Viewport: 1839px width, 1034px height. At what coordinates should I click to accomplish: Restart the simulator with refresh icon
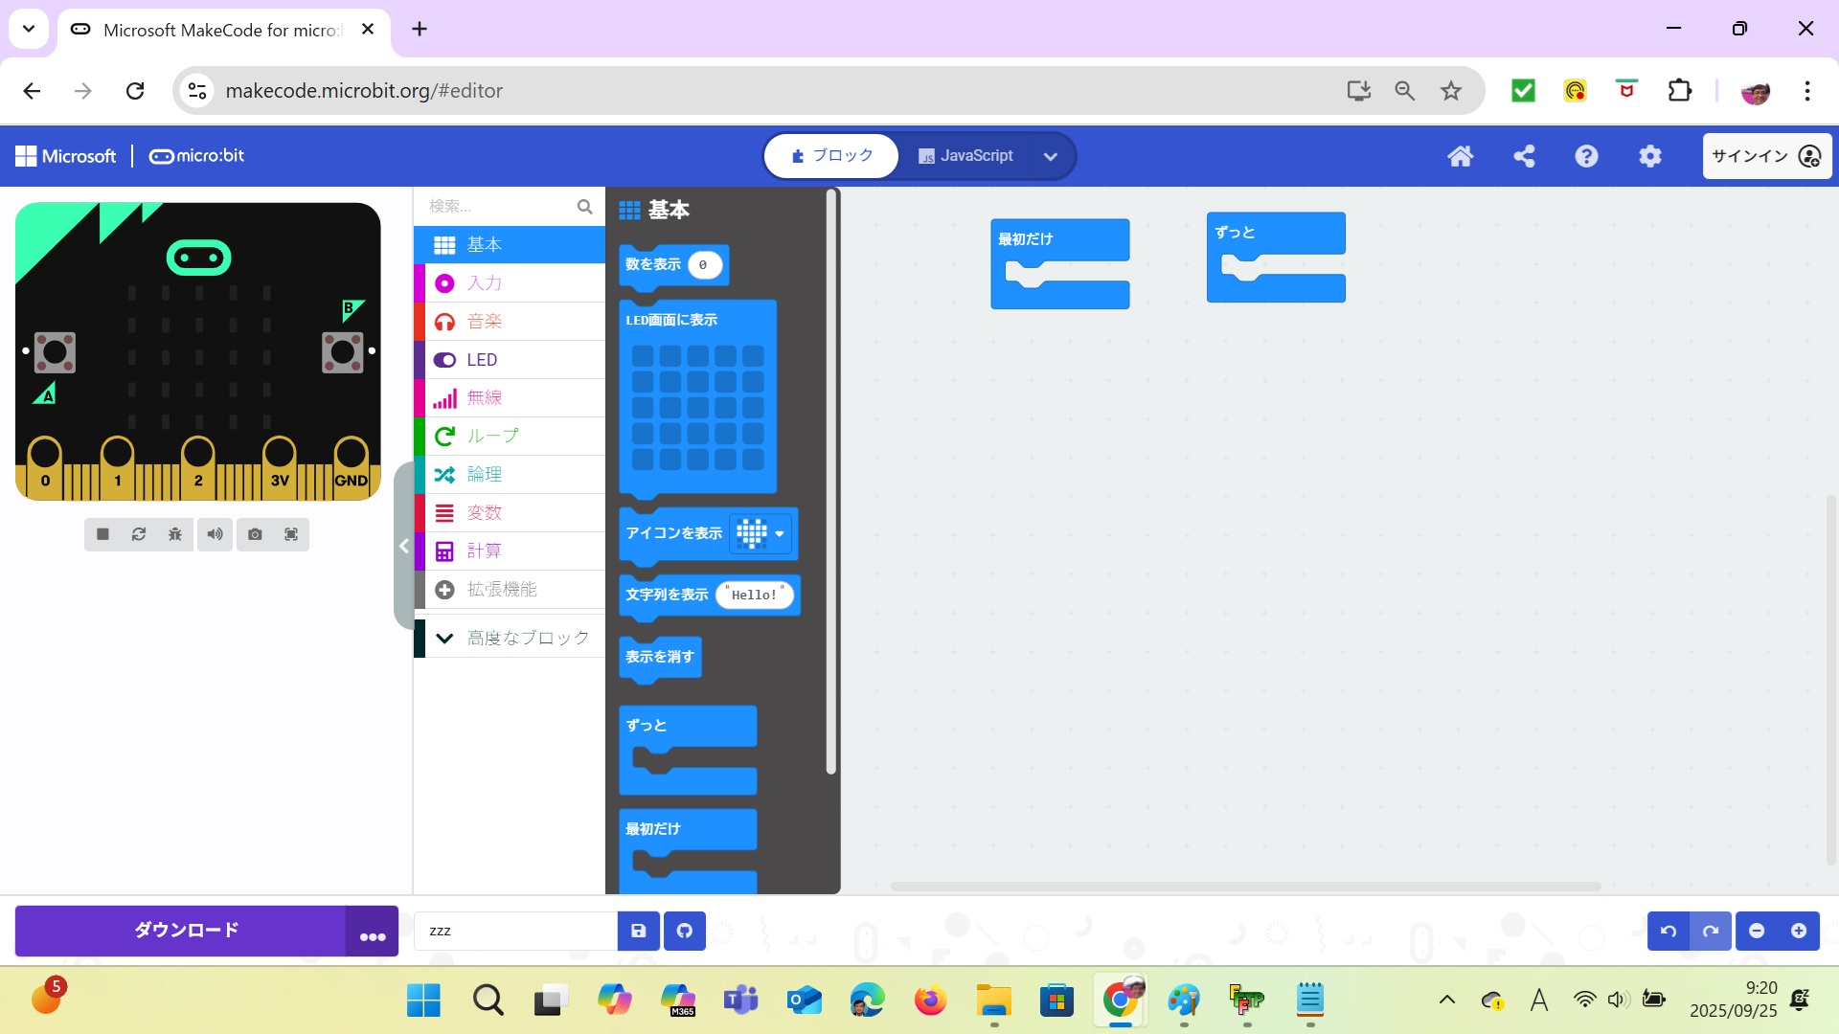139,534
